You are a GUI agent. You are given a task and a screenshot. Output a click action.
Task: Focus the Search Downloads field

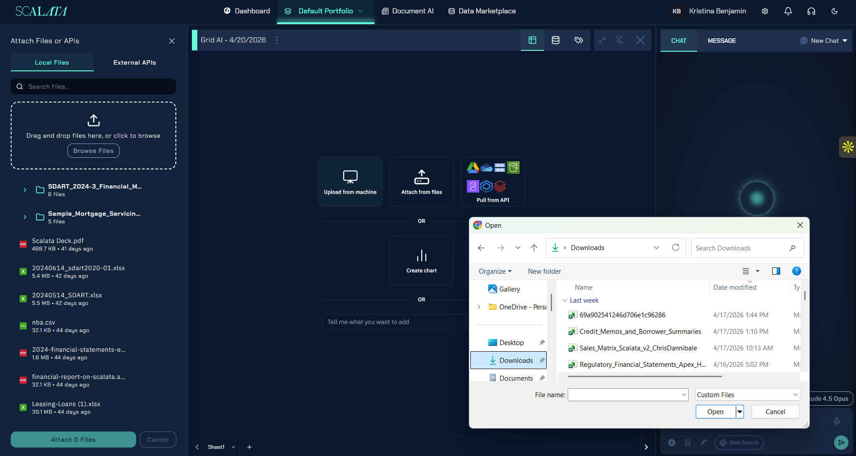pos(748,248)
